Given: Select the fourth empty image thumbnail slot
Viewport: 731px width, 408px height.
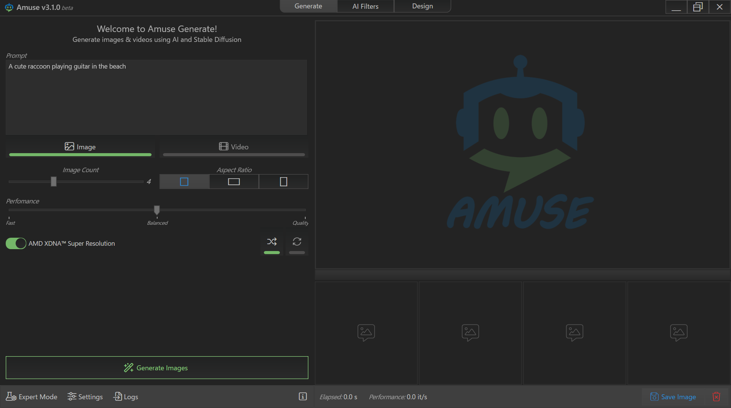Looking at the screenshot, I should (x=679, y=333).
